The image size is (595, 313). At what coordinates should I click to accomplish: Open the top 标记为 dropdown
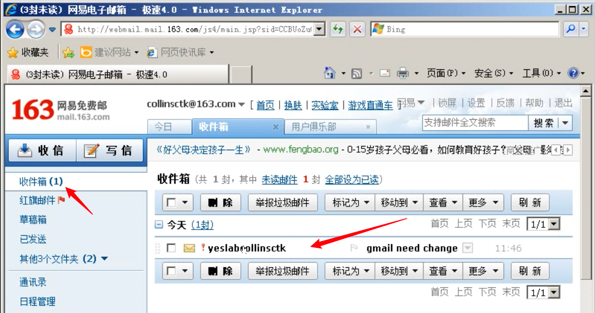[x=350, y=203]
